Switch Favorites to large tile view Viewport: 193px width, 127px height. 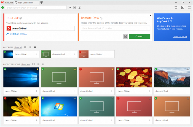point(25,47)
